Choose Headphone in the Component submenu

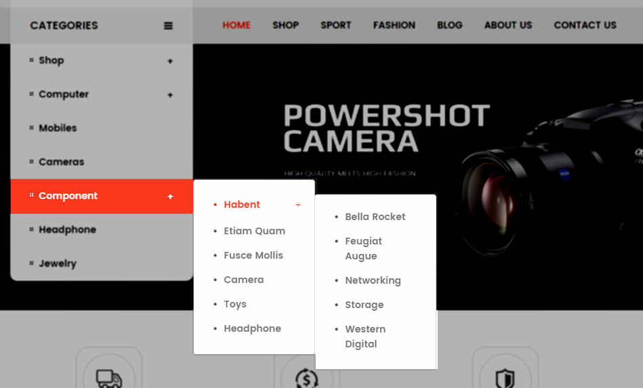tap(252, 328)
